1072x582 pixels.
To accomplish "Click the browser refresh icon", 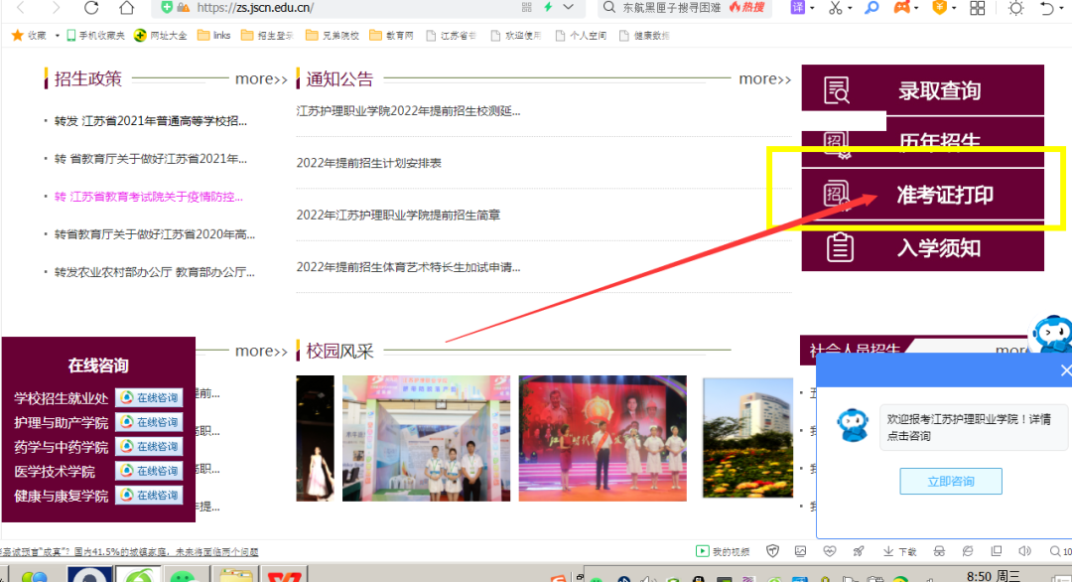I will [91, 8].
